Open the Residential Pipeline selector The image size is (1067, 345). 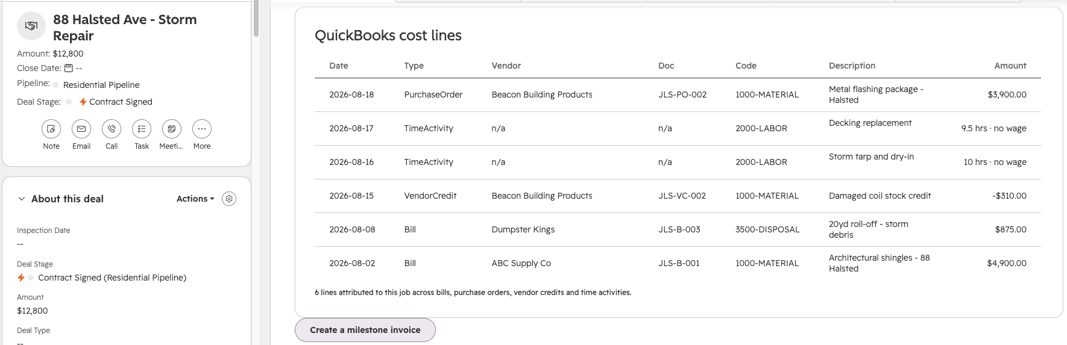click(x=101, y=85)
